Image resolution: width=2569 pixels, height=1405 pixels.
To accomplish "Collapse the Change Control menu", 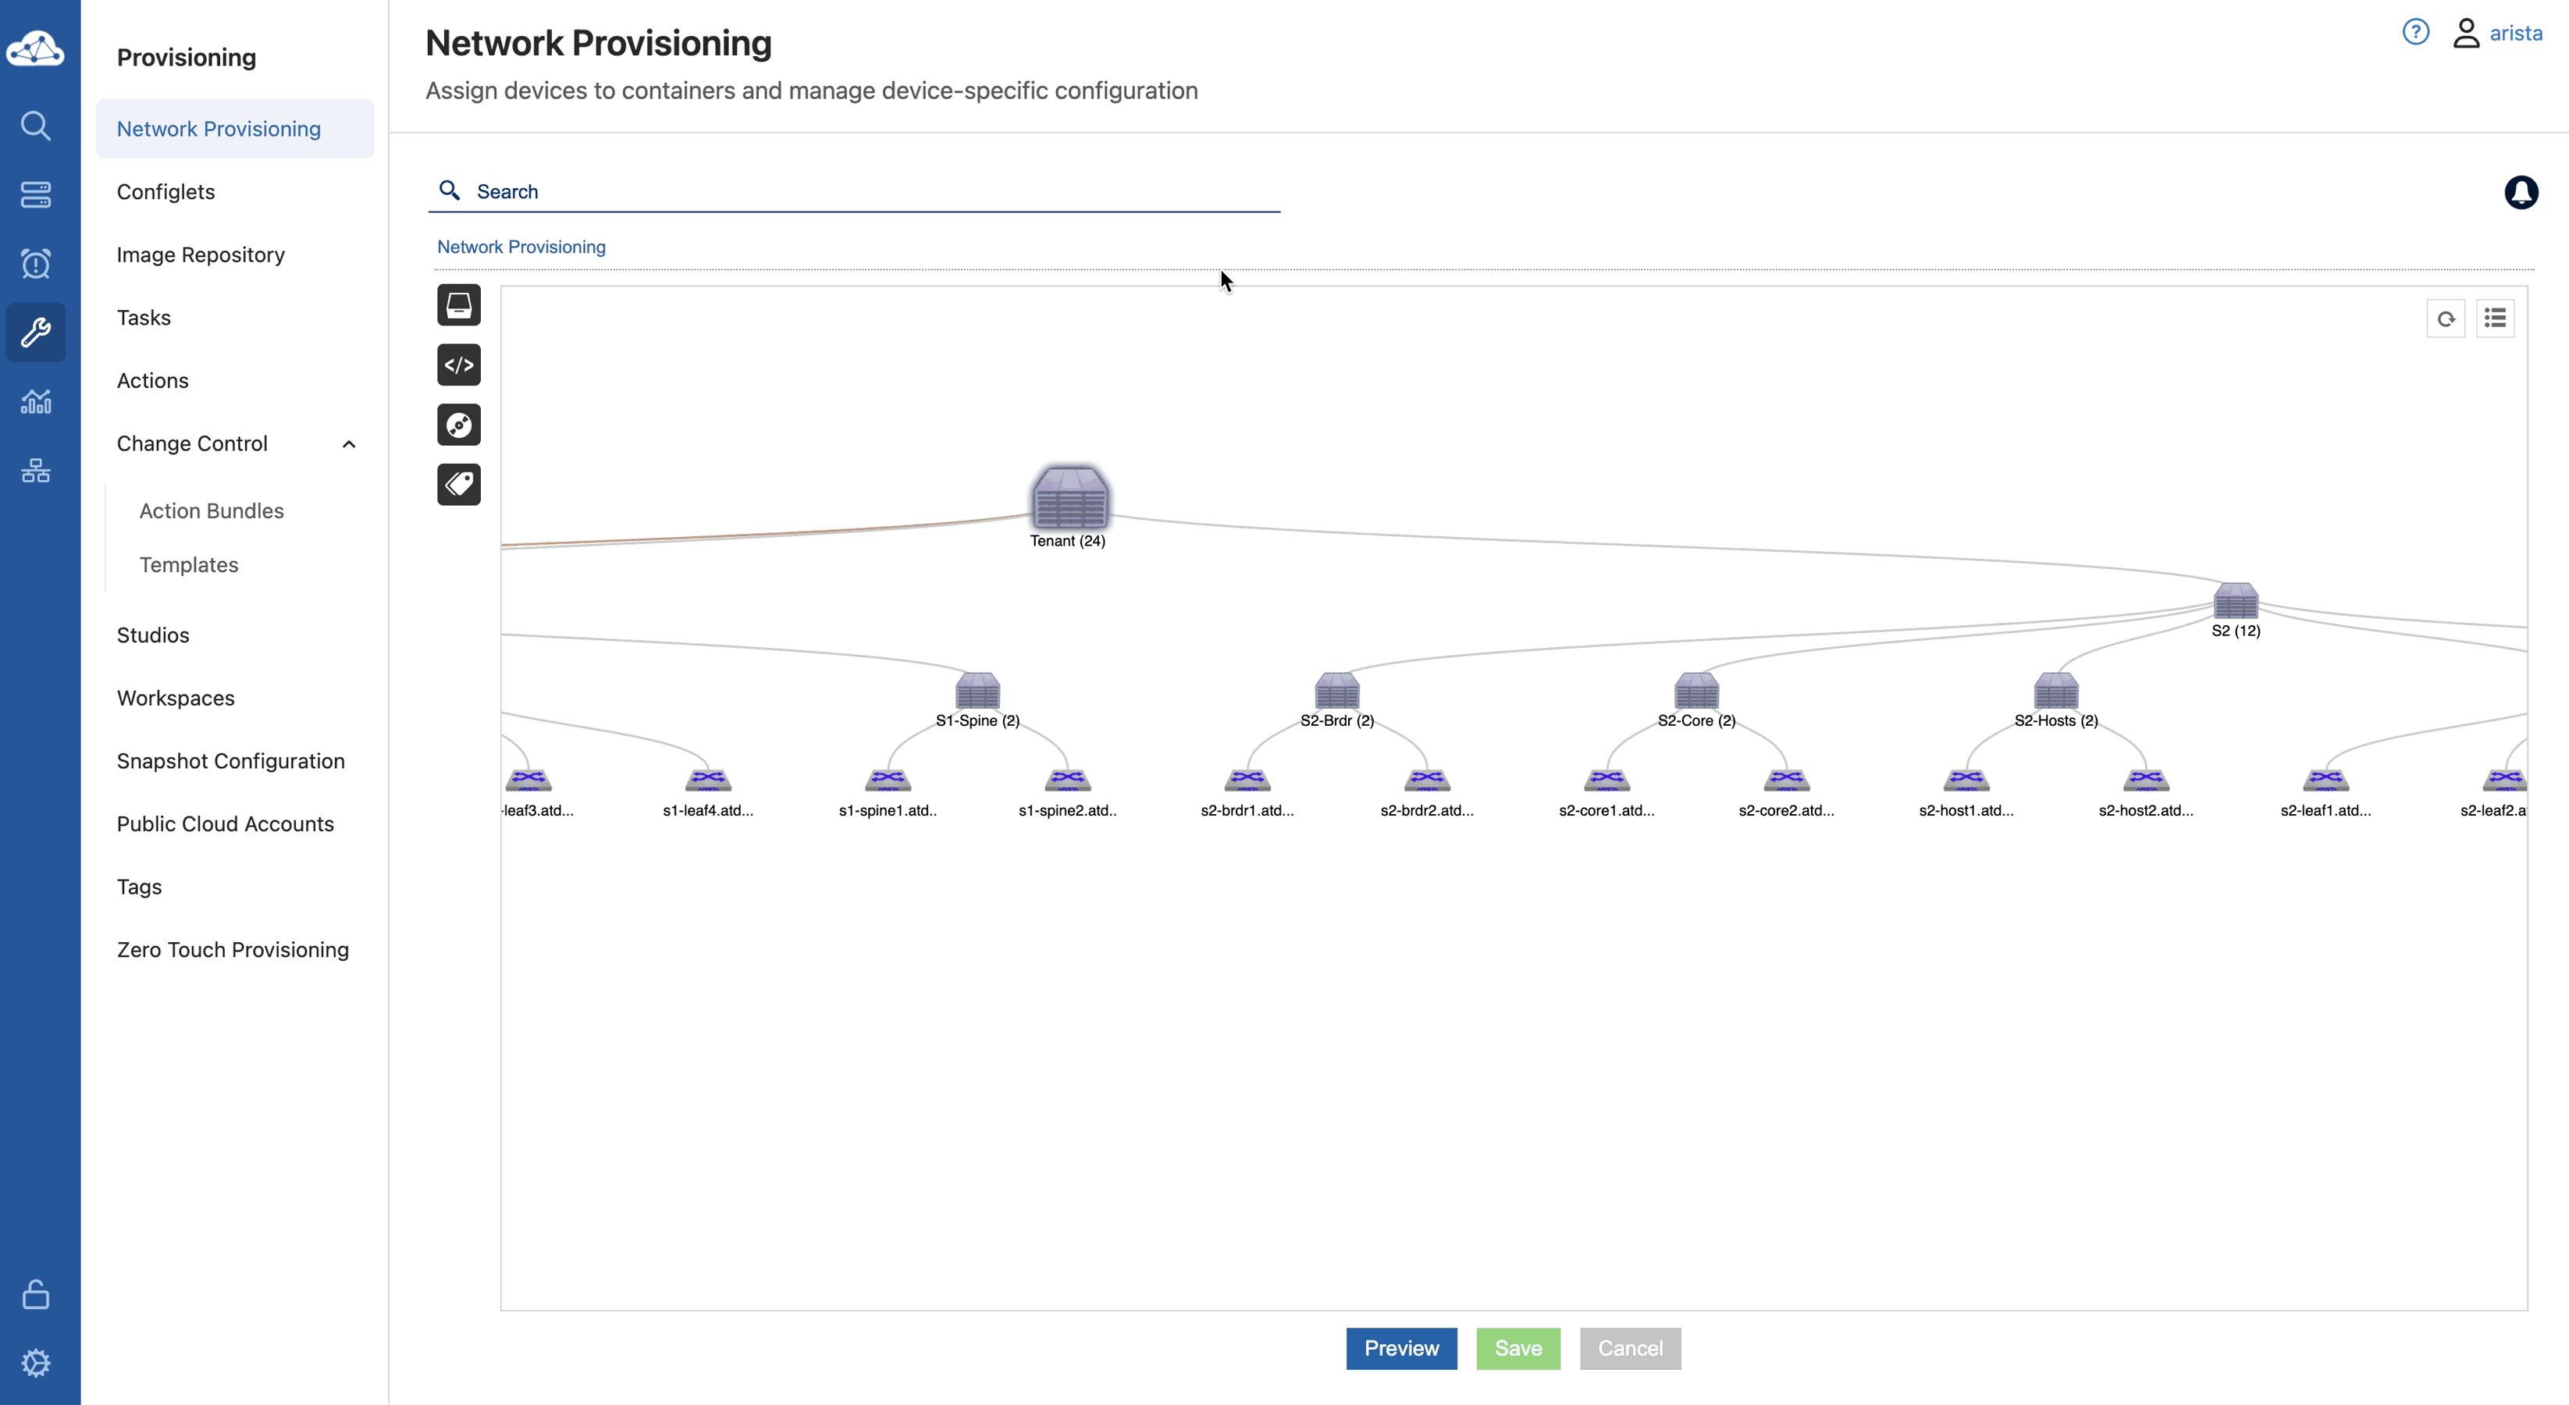I will pos(348,443).
